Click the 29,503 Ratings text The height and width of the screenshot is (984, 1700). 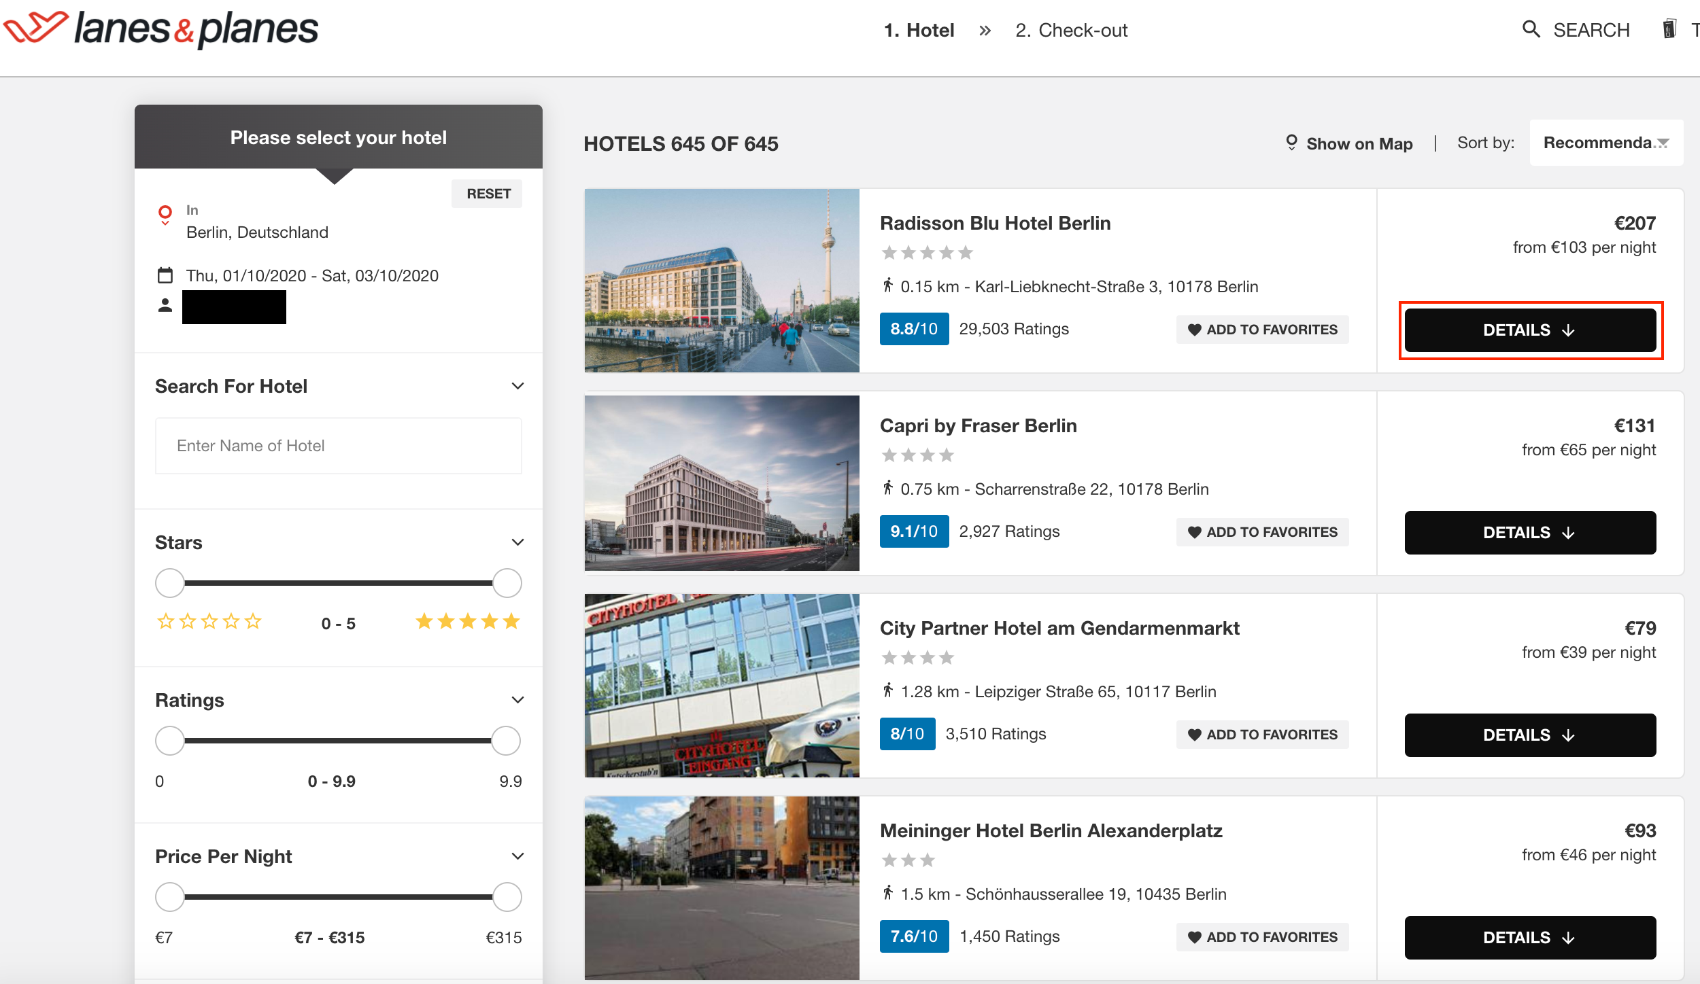(x=1014, y=329)
